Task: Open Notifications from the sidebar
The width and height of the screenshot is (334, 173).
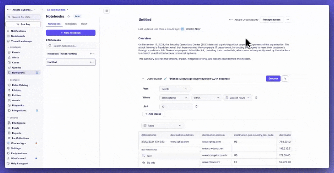Action: click(x=18, y=31)
